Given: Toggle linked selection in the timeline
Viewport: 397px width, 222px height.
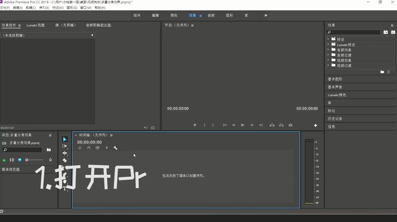Looking at the screenshot, I should click(97, 148).
